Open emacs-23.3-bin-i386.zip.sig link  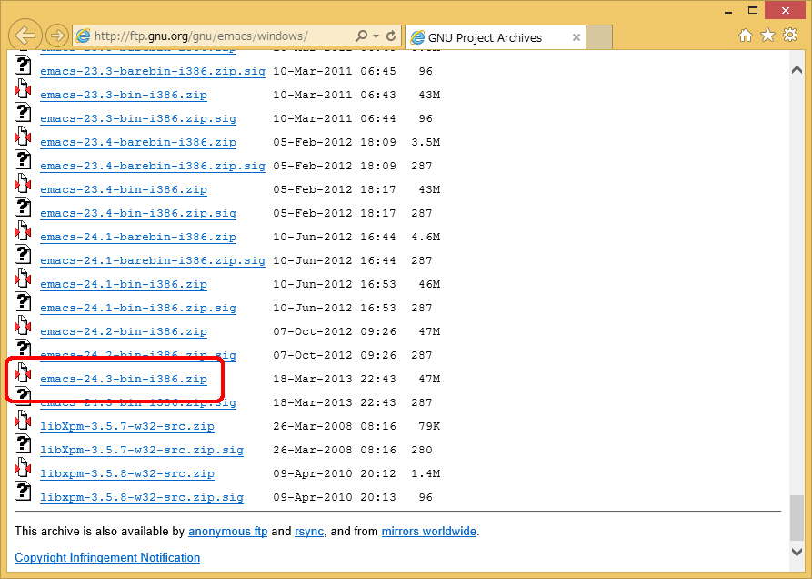[x=138, y=118]
